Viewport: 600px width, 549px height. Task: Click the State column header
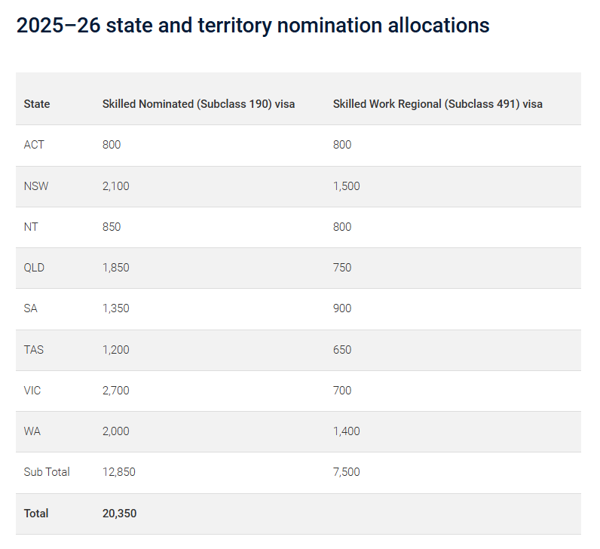[x=37, y=104]
